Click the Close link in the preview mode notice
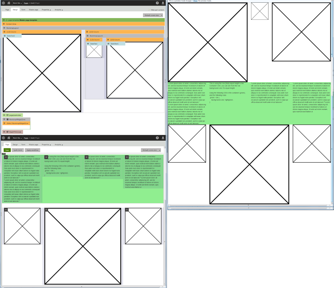This screenshot has height=288, width=334. click(195, 1)
